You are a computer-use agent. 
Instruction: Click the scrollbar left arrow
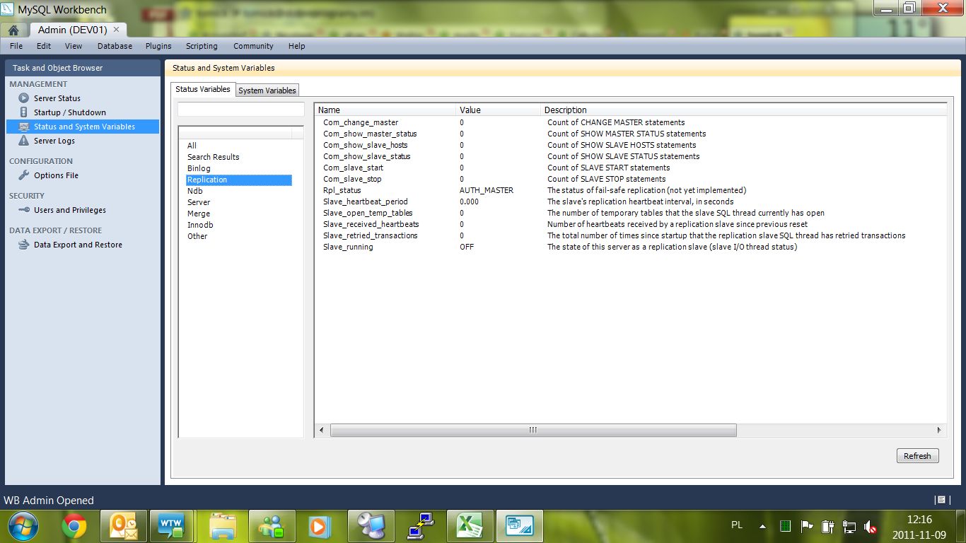tap(322, 430)
